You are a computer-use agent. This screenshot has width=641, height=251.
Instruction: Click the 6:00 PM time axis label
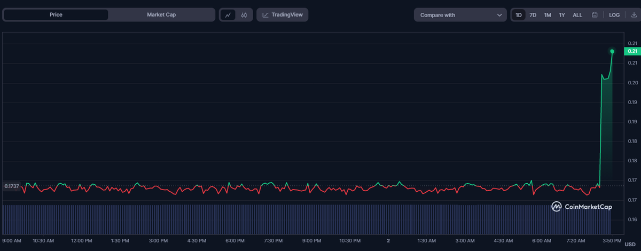(x=235, y=241)
